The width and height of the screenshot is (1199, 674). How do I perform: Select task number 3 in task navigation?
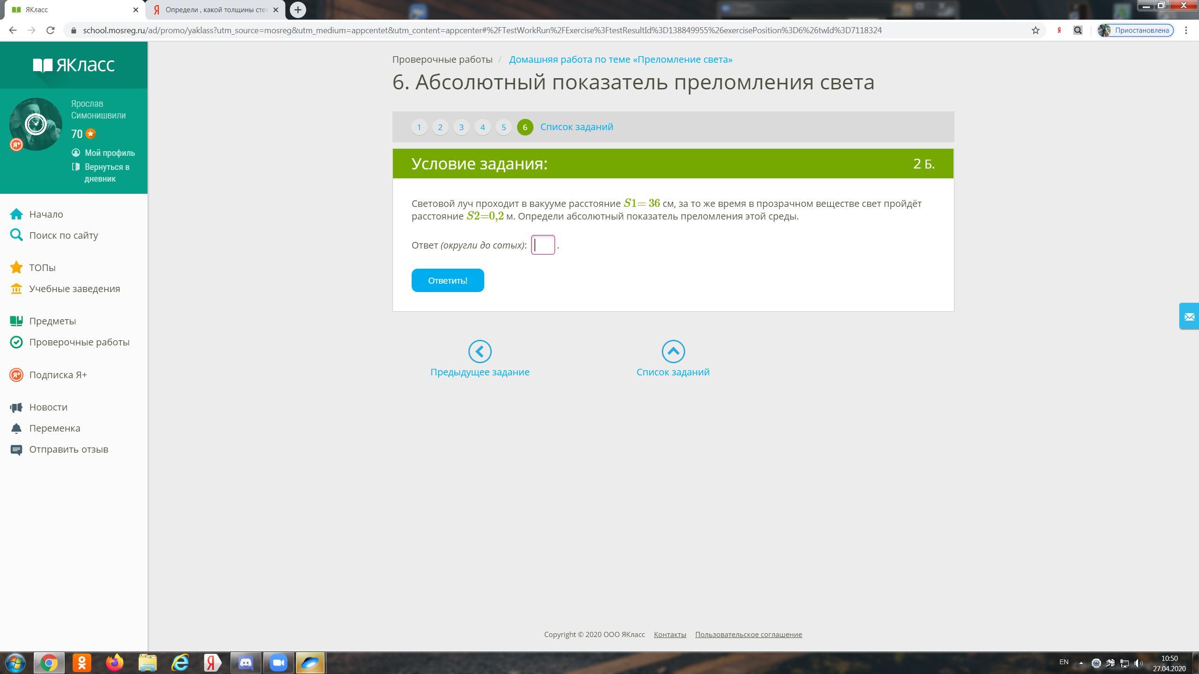click(461, 127)
